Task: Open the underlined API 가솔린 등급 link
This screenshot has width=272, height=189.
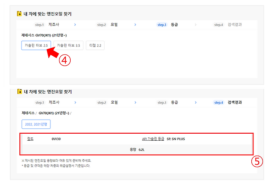Action: [x=153, y=139]
